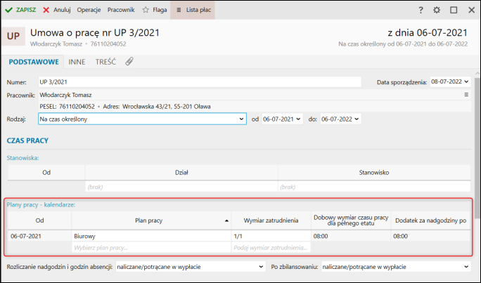The height and width of the screenshot is (283, 481).
Task: Sort by the Plan pracy column header
Action: click(151, 221)
